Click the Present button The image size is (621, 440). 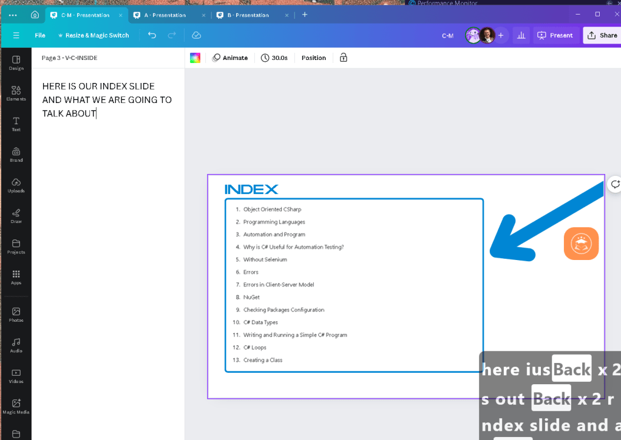555,35
